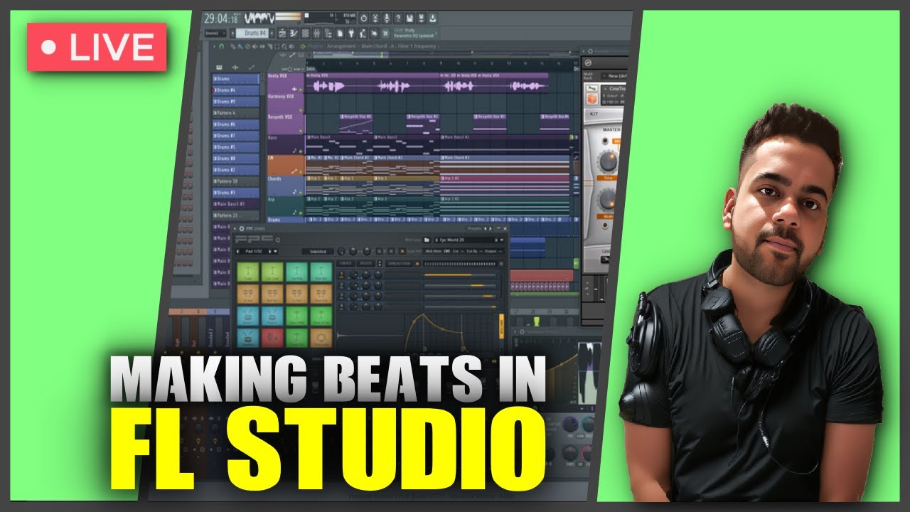Open the New (def multi rack dropdown
Viewport: 910px width, 512px height.
(x=614, y=76)
